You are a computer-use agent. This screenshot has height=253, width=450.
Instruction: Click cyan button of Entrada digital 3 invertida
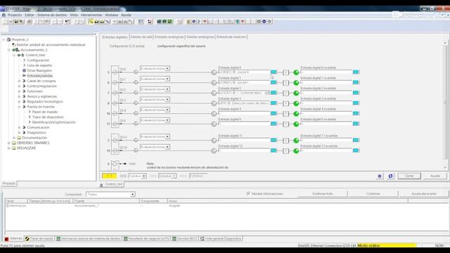pyautogui.click(x=356, y=103)
